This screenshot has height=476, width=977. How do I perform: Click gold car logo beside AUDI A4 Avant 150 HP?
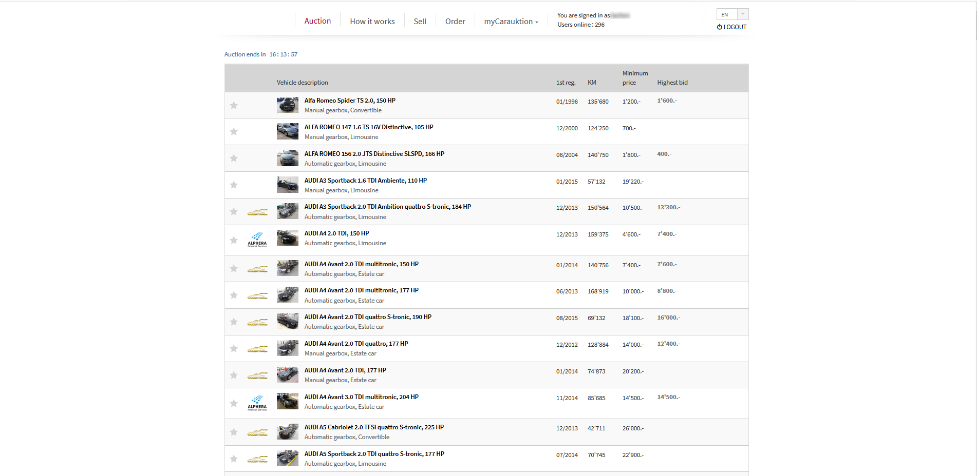point(257,269)
